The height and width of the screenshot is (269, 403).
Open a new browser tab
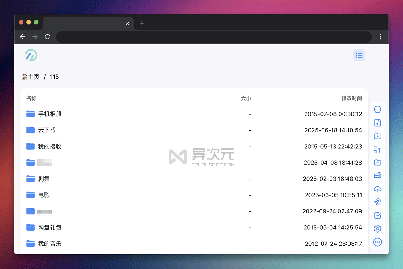142,23
